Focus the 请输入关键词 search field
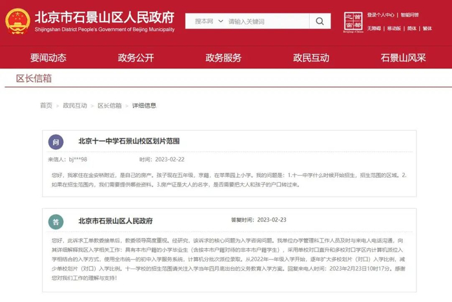This screenshot has width=452, height=302. click(x=268, y=21)
